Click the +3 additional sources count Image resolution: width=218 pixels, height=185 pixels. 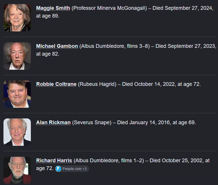pos(84,169)
